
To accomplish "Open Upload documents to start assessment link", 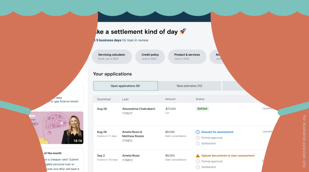I will coord(228,156).
